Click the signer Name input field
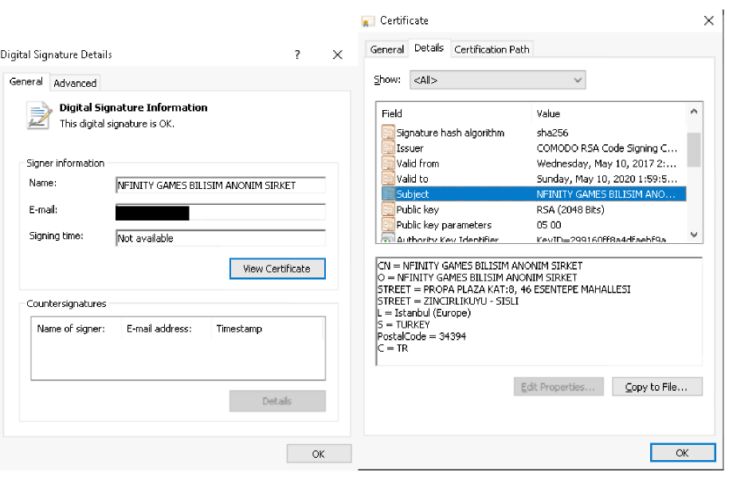This screenshot has width=729, height=480. click(221, 185)
